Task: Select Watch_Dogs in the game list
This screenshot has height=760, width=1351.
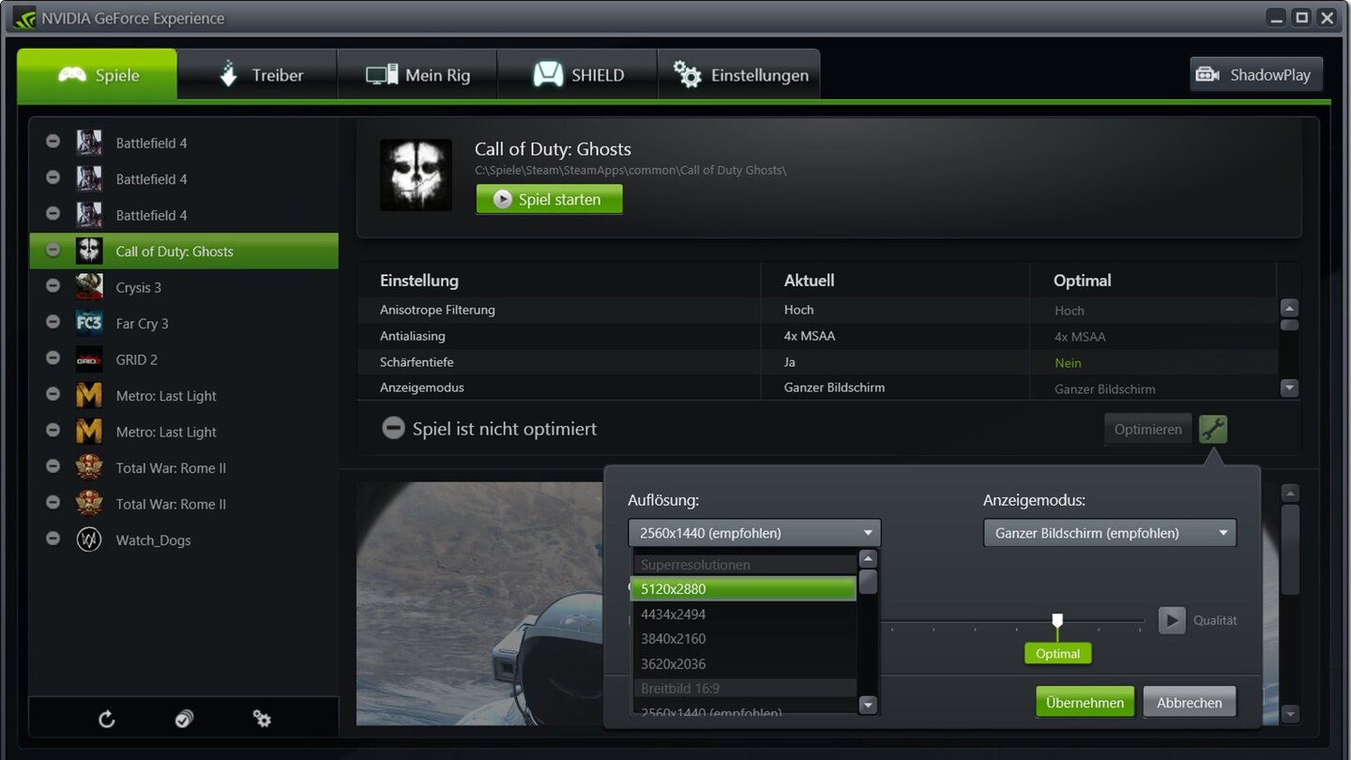Action: 184,540
